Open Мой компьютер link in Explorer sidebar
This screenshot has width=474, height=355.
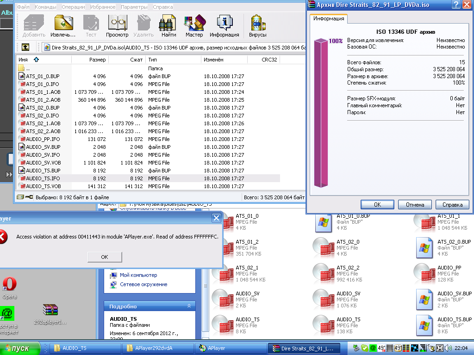coord(138,275)
